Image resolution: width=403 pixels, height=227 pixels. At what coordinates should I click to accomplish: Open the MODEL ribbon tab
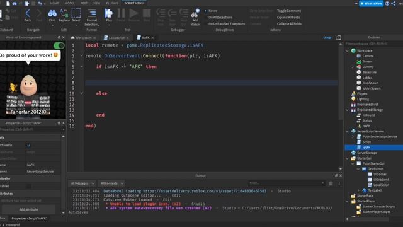[69, 3]
